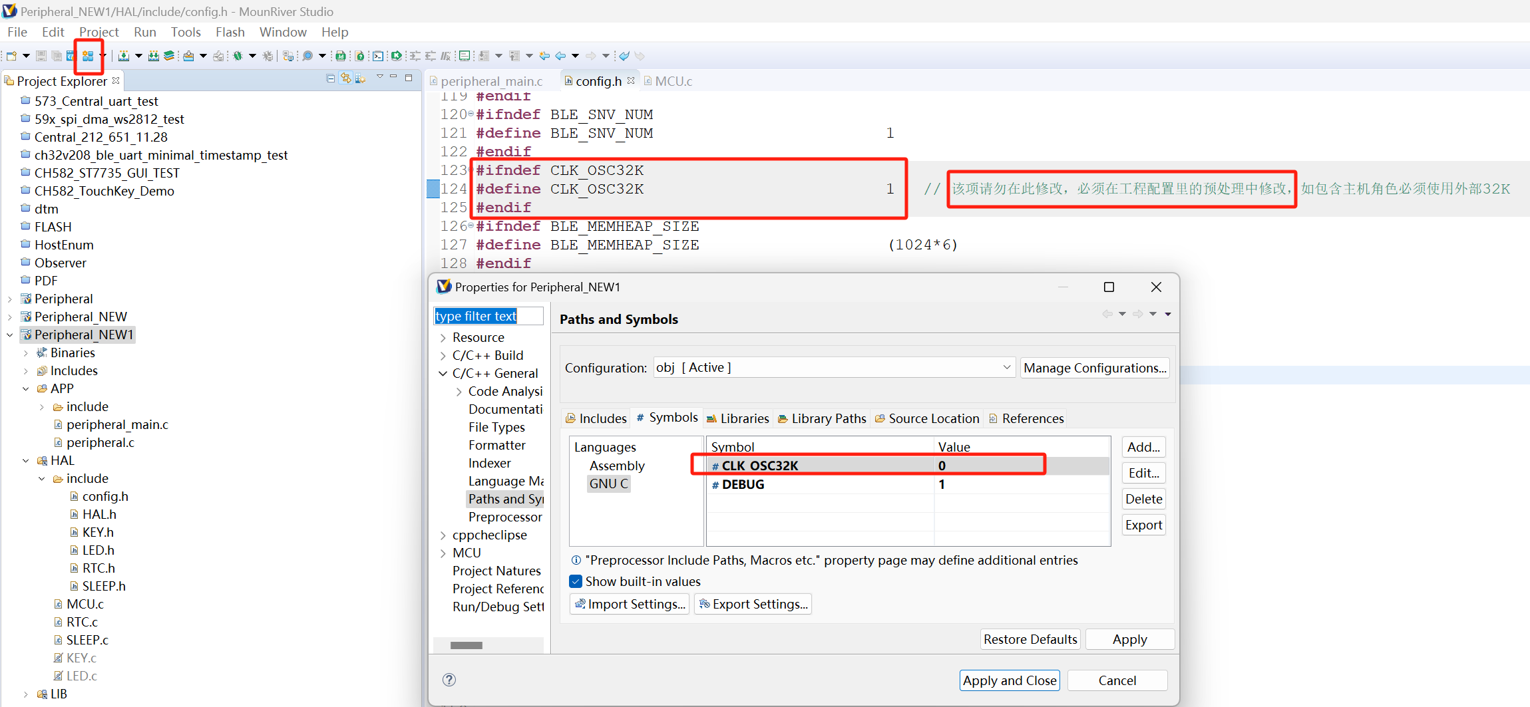Collapse the Peripheral_NEW1 project node
The width and height of the screenshot is (1530, 707).
pyautogui.click(x=10, y=335)
